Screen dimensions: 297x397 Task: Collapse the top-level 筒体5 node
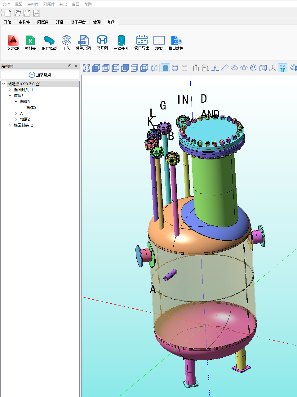pos(10,96)
